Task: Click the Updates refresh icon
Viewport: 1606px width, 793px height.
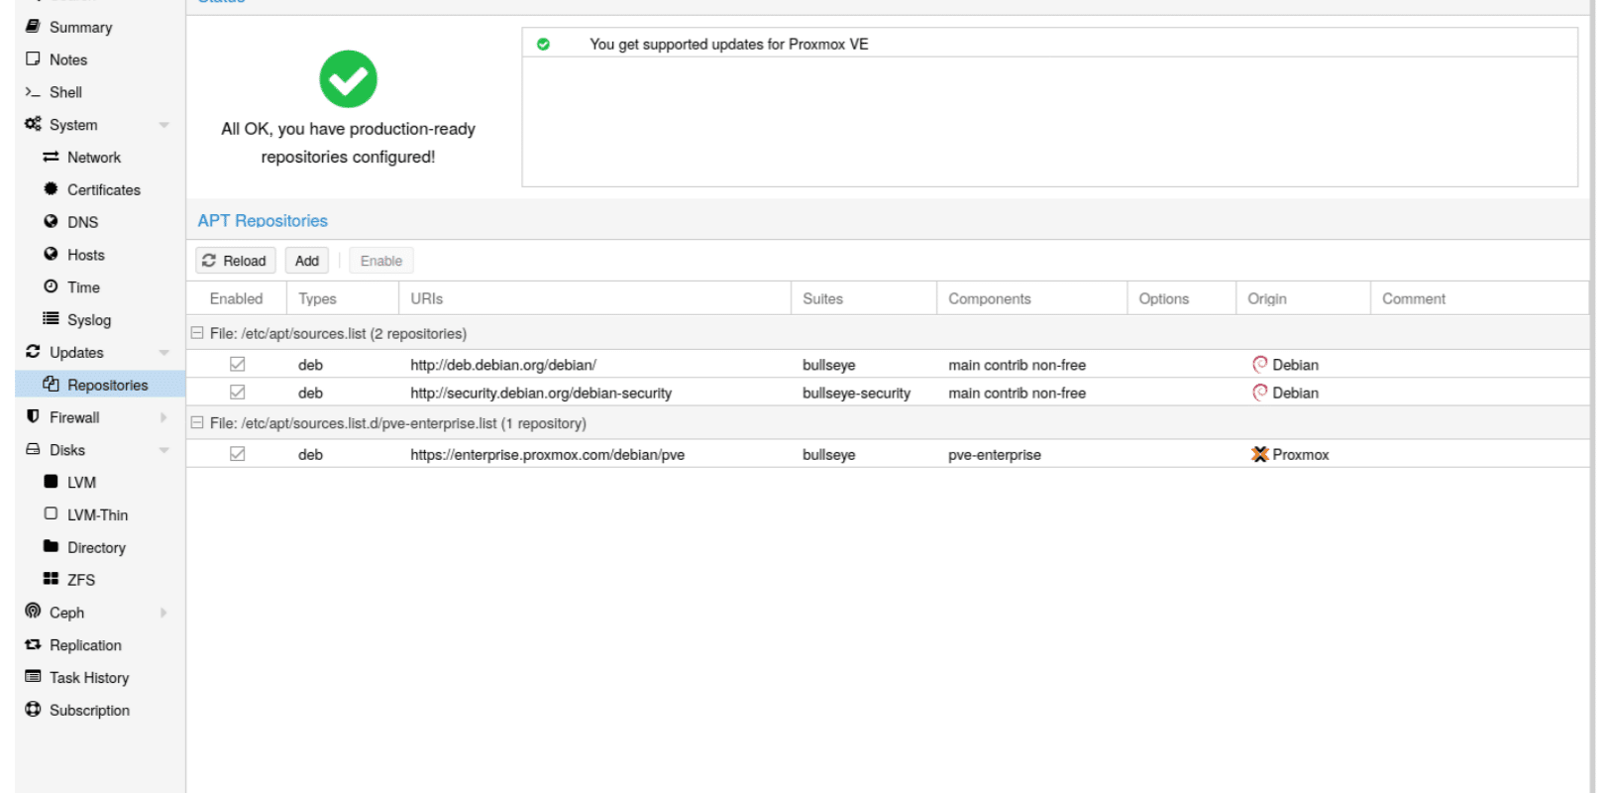Action: pyautogui.click(x=33, y=352)
